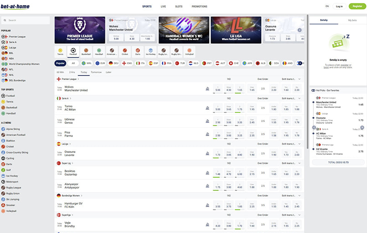The width and height of the screenshot is (367, 233).
Task: Toggle the EUR filter pill
Action: pyautogui.click(x=100, y=63)
